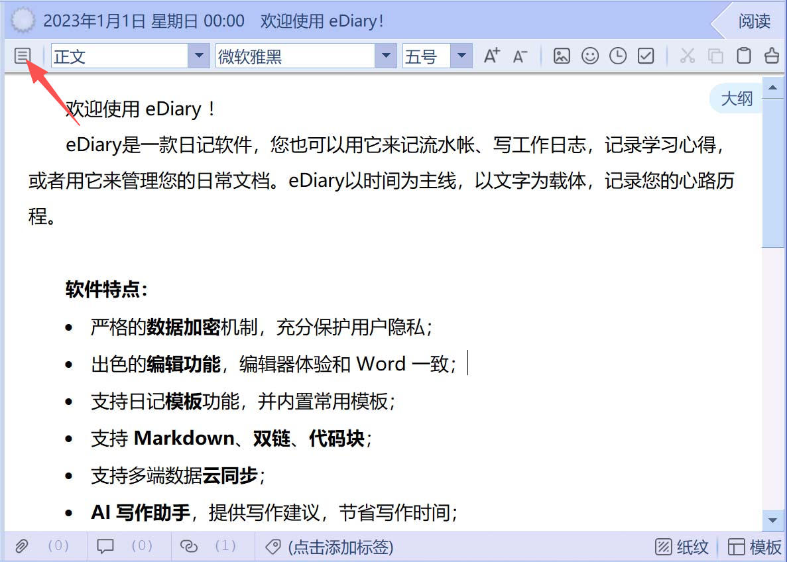Click the attachment count (0)
The height and width of the screenshot is (562, 787).
coord(58,546)
